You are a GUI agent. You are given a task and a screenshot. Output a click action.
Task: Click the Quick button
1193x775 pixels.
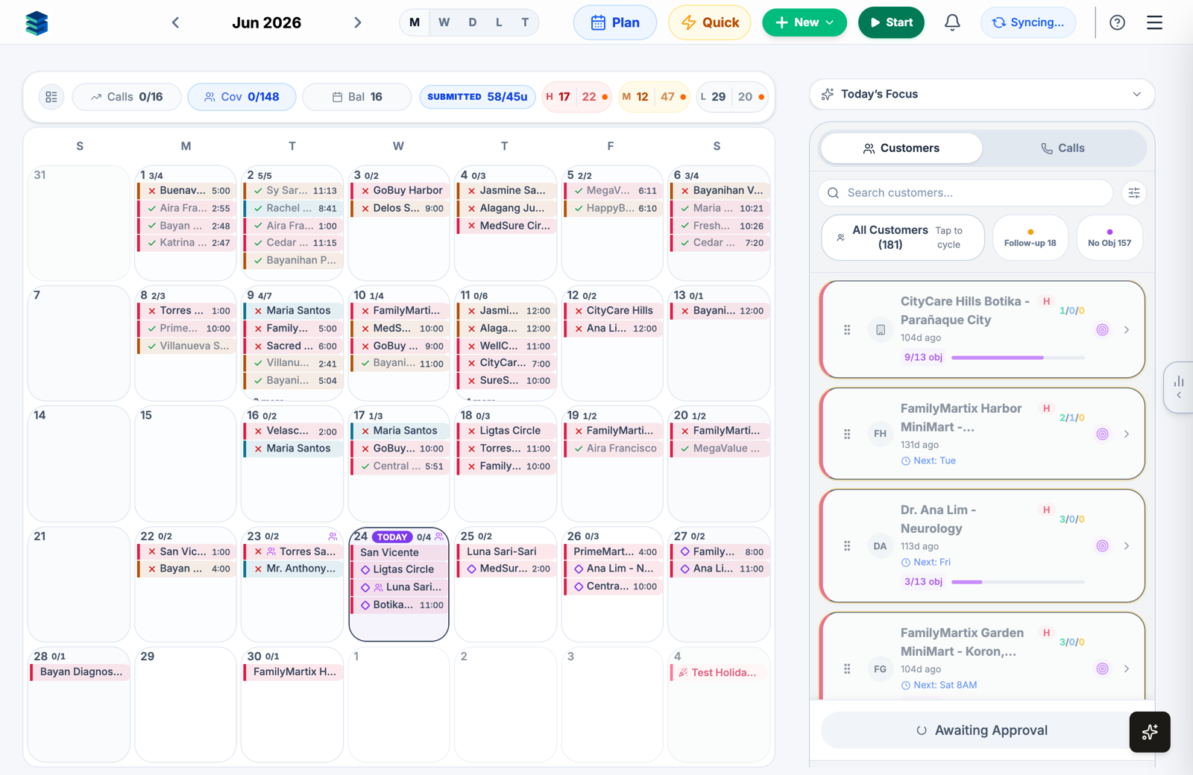pos(710,22)
